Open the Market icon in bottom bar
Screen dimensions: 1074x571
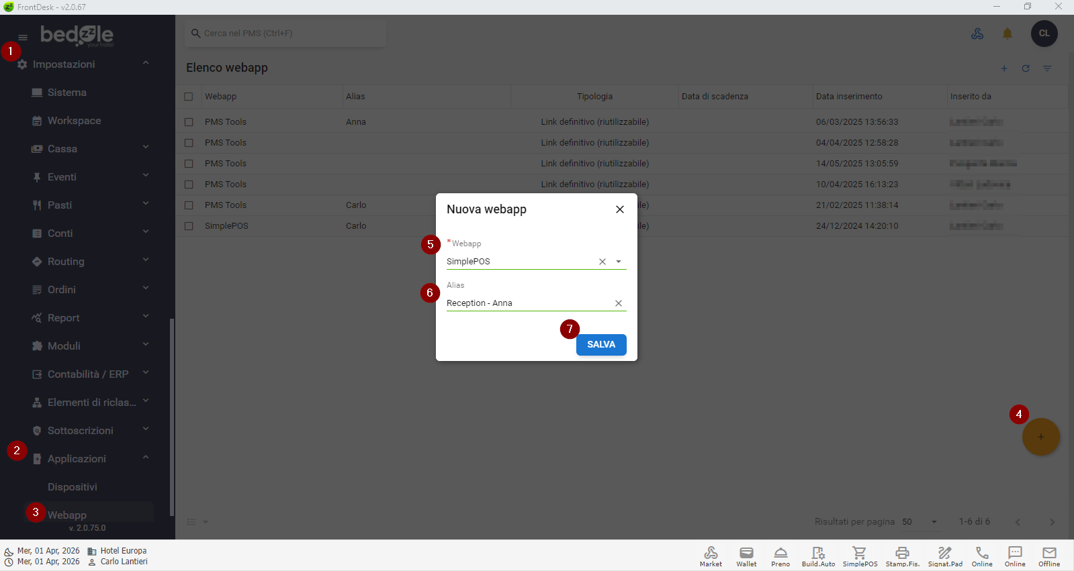[x=711, y=555]
